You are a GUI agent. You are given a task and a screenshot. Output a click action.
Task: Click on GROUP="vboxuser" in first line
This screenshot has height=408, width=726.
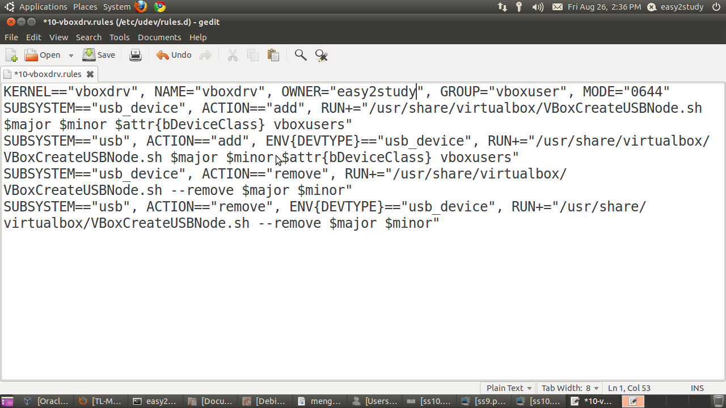(504, 91)
